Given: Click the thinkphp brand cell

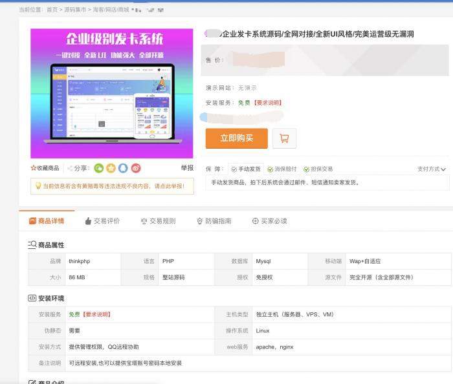Looking at the screenshot, I should point(93,261).
